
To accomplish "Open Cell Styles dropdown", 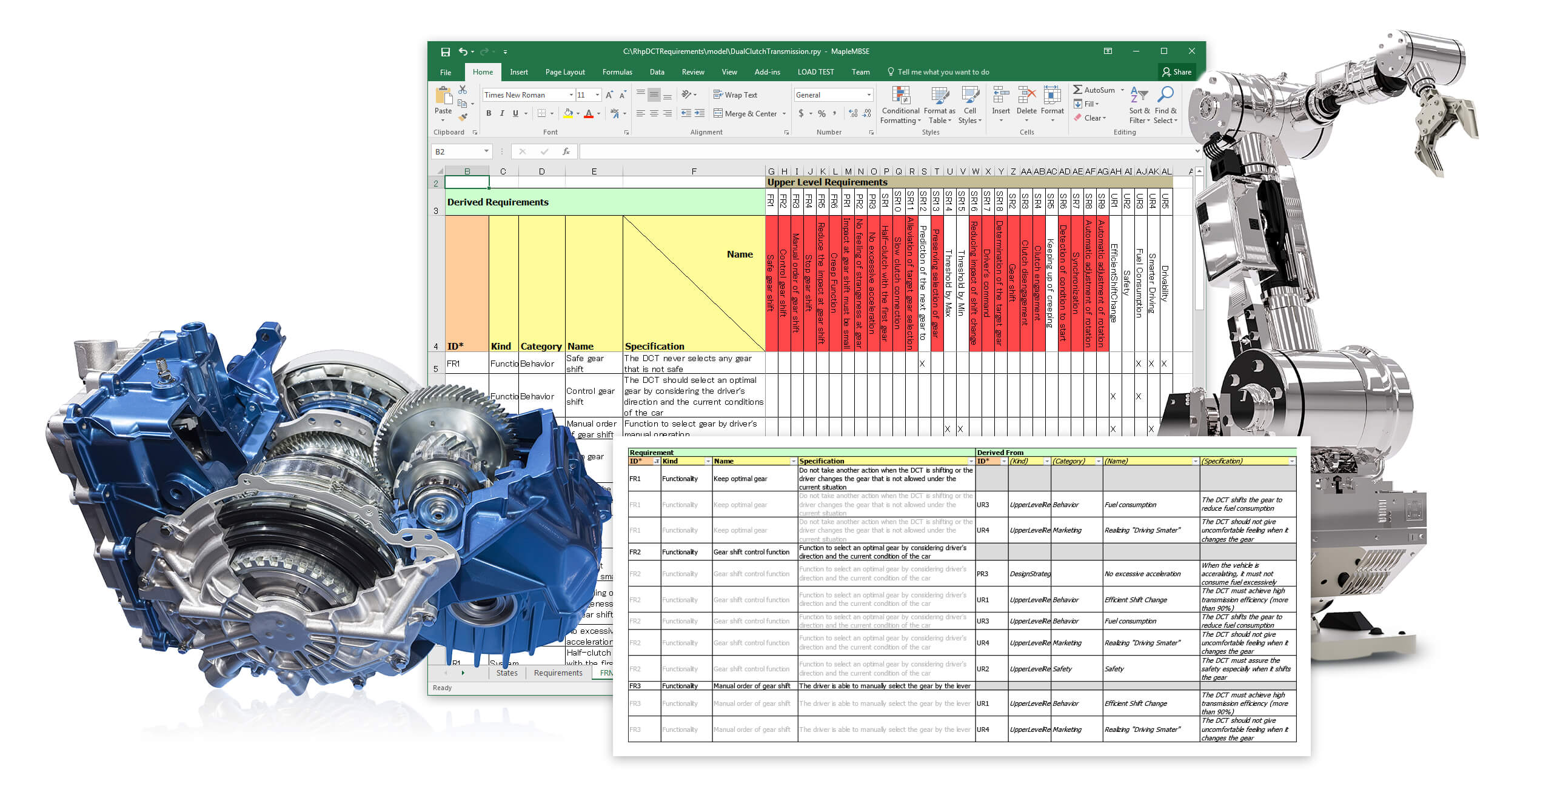I will click(969, 105).
